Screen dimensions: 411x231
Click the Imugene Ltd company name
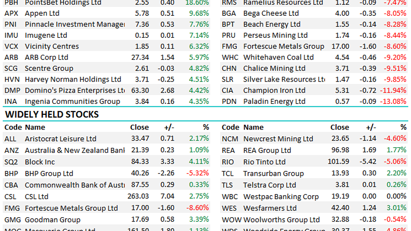(x=46, y=35)
